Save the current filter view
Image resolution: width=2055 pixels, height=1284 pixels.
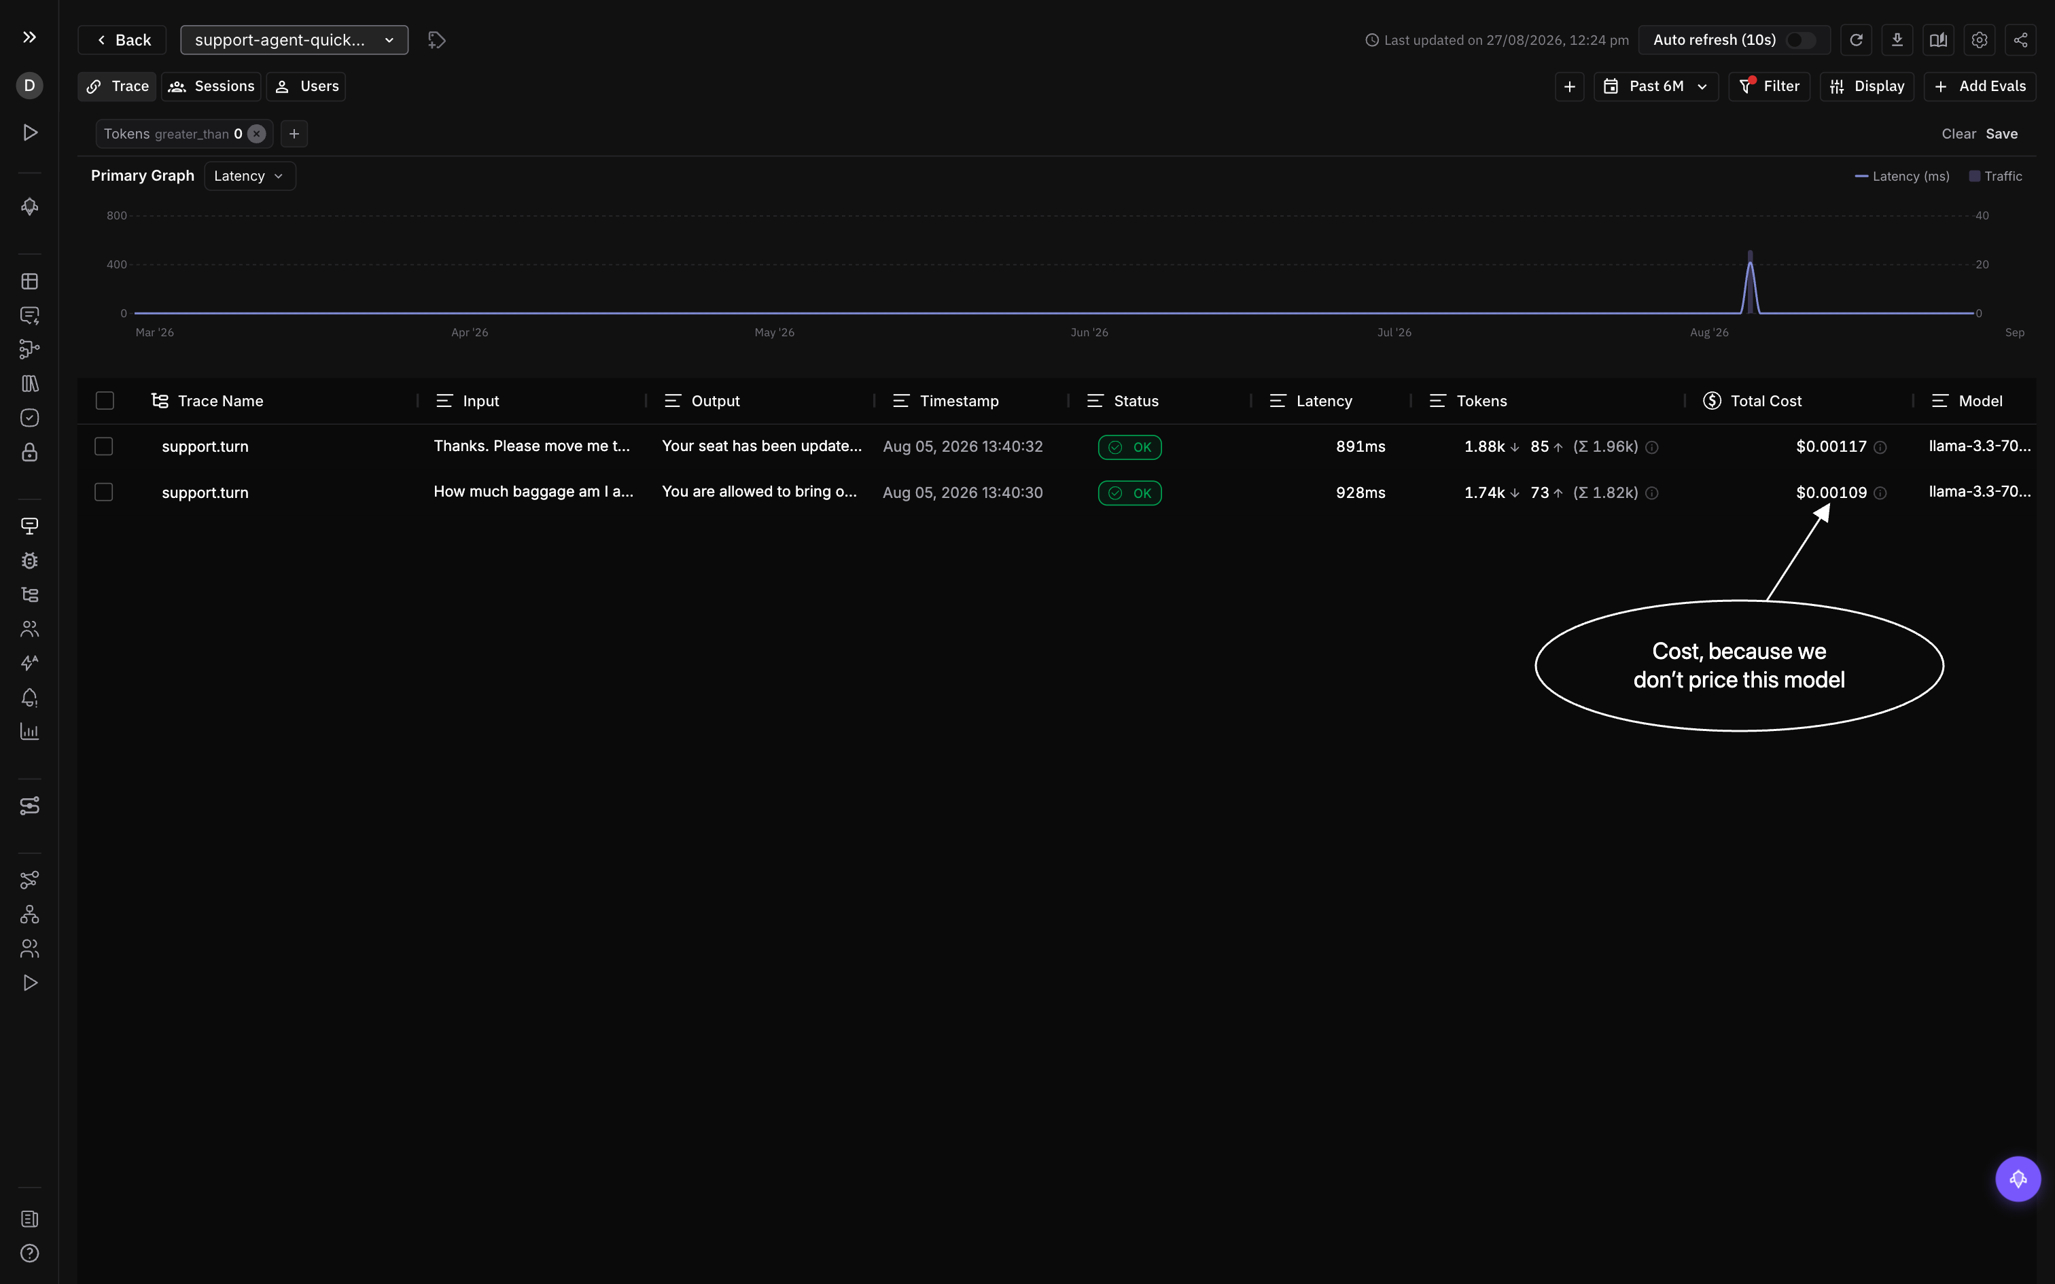[2001, 135]
